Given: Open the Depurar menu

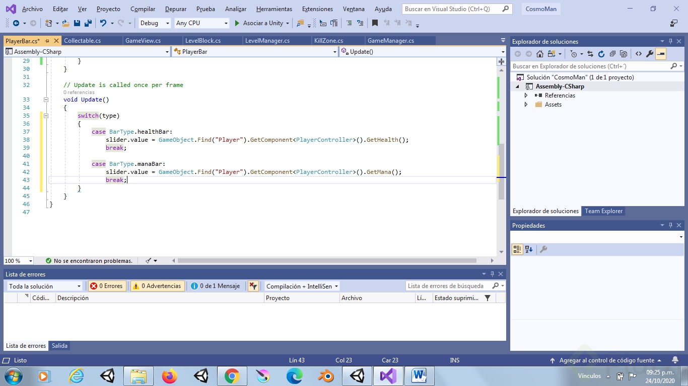Looking at the screenshot, I should [x=176, y=9].
